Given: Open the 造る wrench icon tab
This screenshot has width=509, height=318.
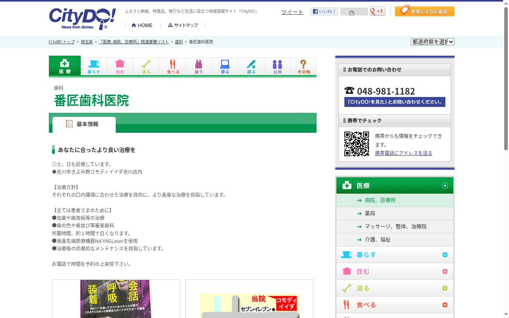Looking at the screenshot, I should pos(146,66).
